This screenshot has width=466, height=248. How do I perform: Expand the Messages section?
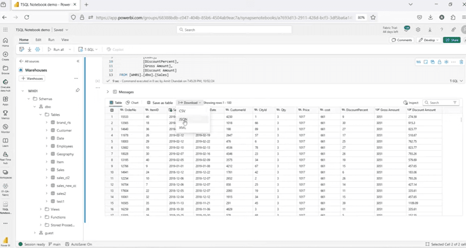click(x=108, y=92)
